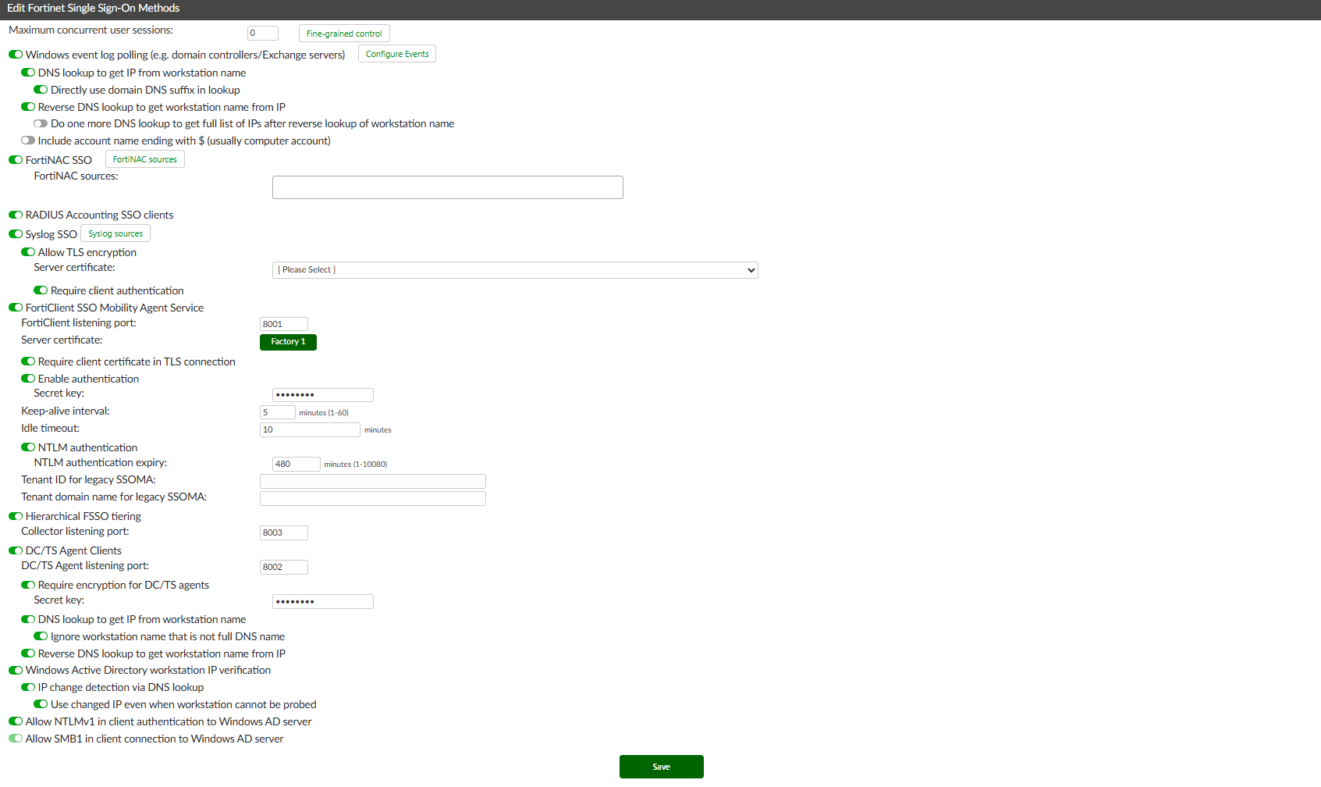Toggle Syslog SSO switch

[16, 234]
